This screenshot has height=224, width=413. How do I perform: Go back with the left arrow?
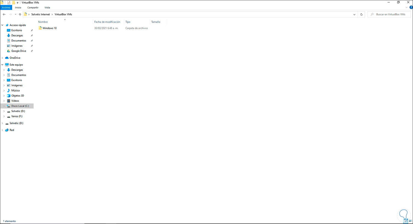(4, 14)
